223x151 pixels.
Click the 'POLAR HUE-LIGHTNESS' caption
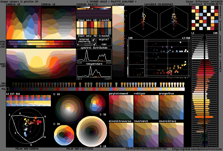point(80,149)
